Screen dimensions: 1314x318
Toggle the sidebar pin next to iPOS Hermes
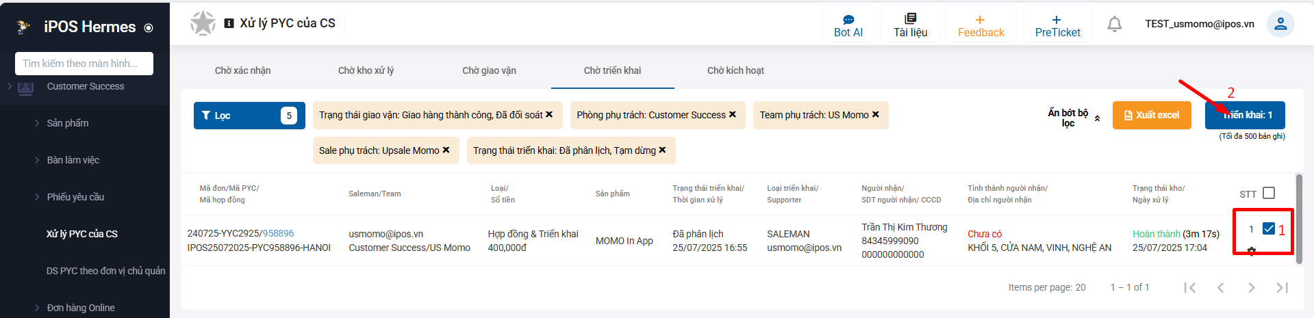point(149,28)
